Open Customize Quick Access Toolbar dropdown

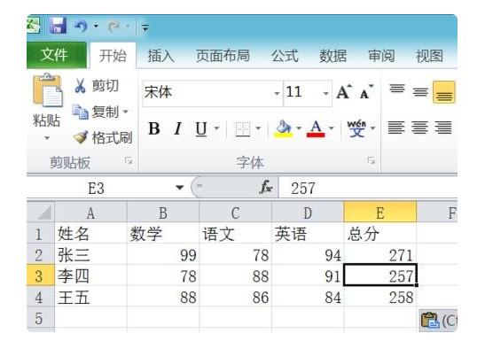(x=145, y=27)
